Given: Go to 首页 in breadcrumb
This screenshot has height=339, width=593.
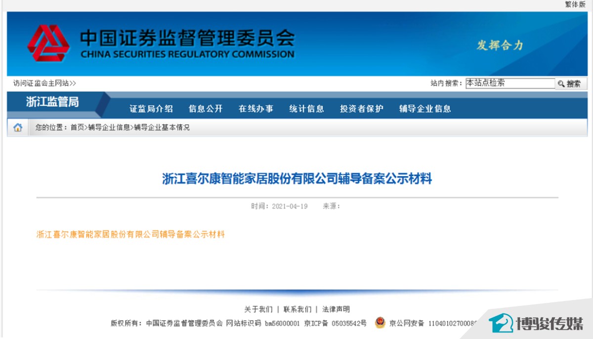Looking at the screenshot, I should point(77,127).
